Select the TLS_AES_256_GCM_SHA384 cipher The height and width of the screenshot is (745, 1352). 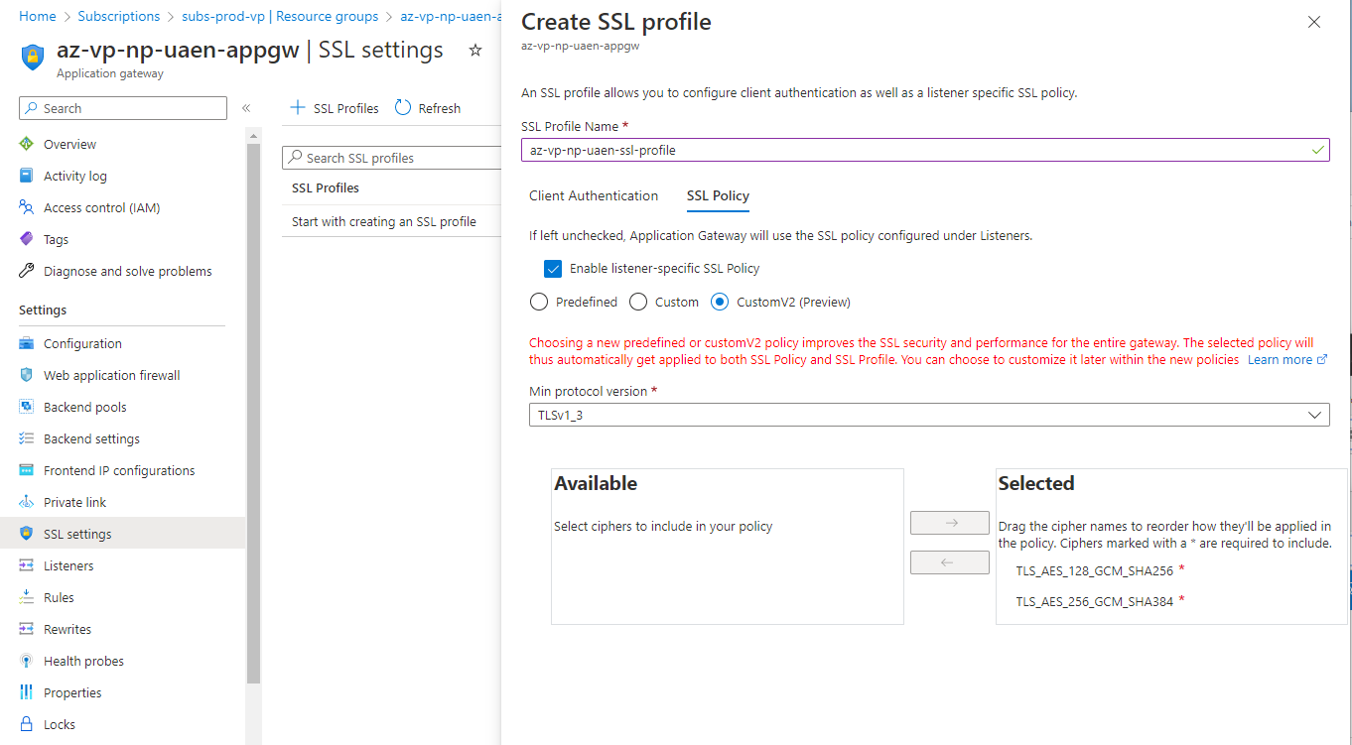pyautogui.click(x=1095, y=601)
